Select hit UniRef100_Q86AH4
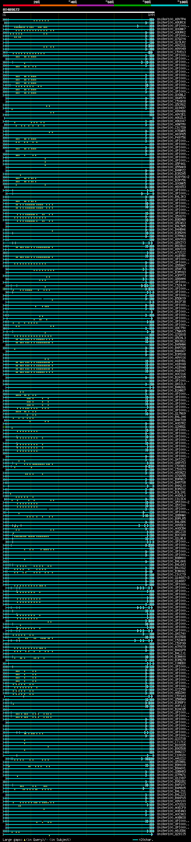The image size is (191, 842). (x=171, y=279)
